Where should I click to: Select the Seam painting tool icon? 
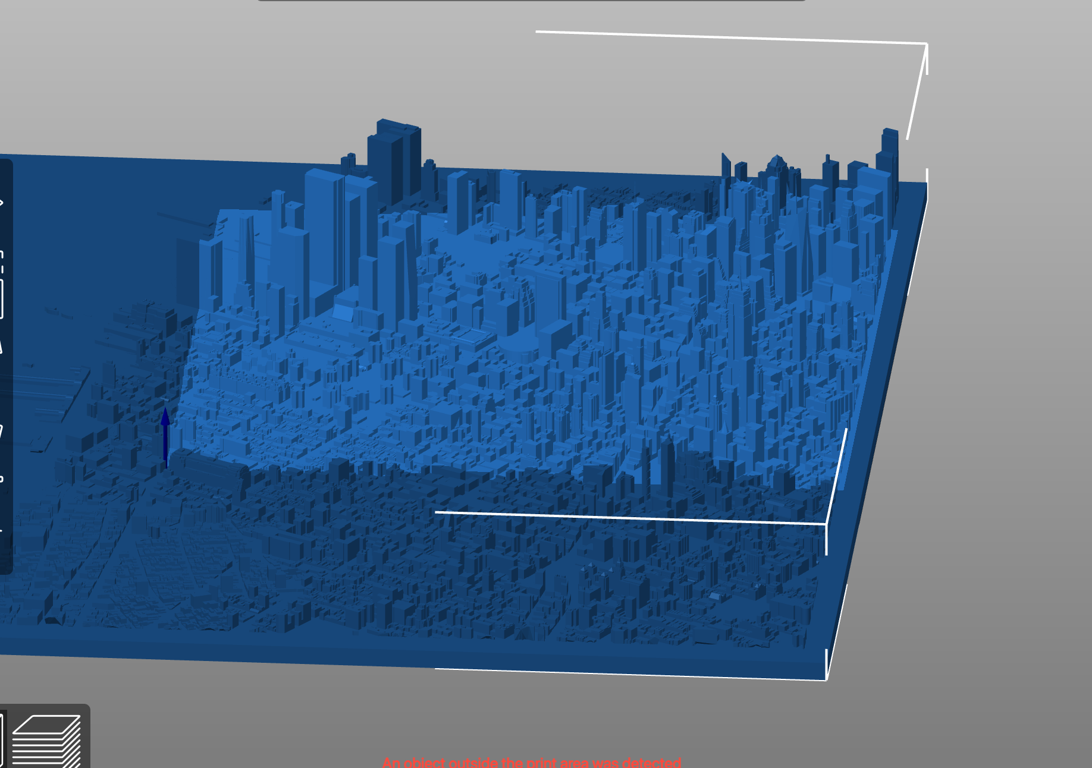coord(2,529)
